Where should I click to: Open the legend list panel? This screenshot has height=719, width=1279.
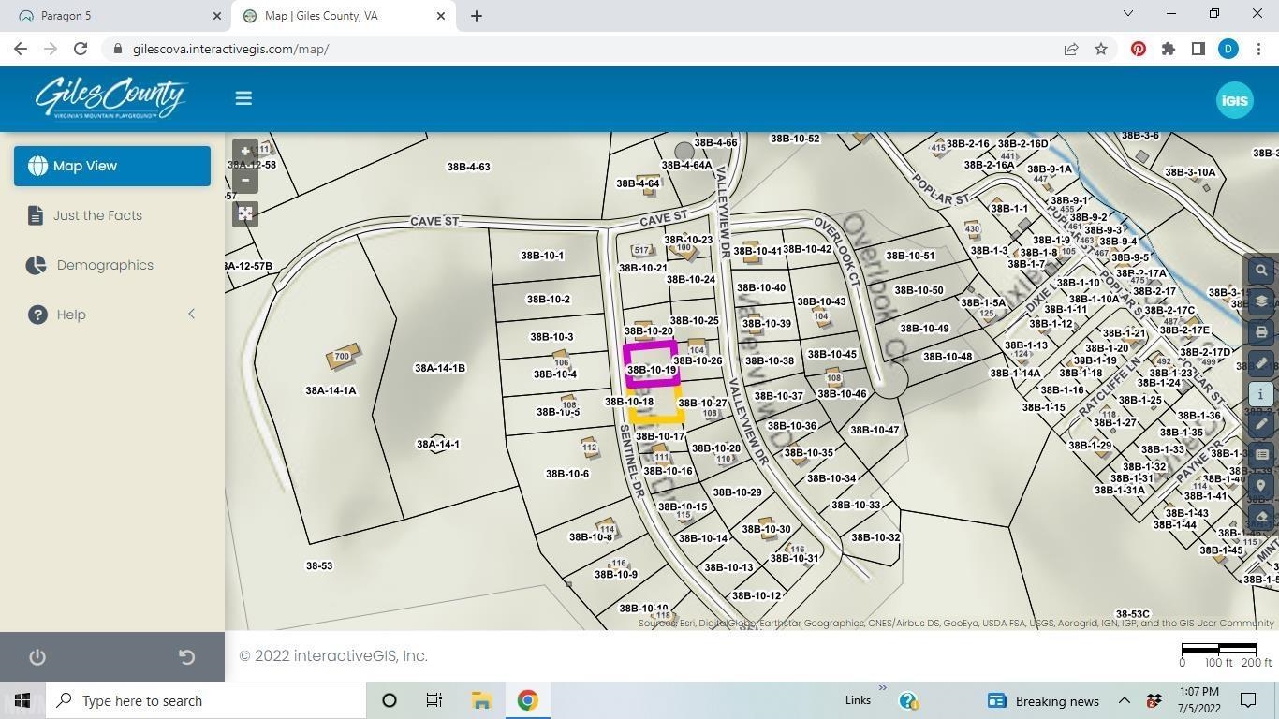pos(1261,455)
